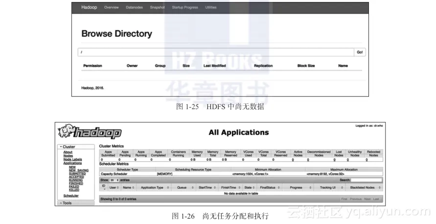The image size is (436, 224).
Task: Click the Last Modified column header
Action: click(215, 66)
